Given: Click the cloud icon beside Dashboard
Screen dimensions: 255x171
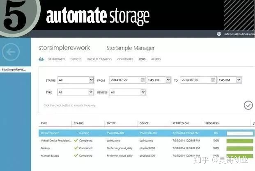Looking at the screenshot, I should pos(41,59).
